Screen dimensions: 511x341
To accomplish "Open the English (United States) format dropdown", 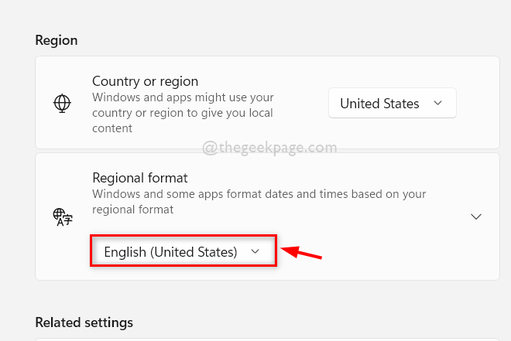I will pos(183,252).
